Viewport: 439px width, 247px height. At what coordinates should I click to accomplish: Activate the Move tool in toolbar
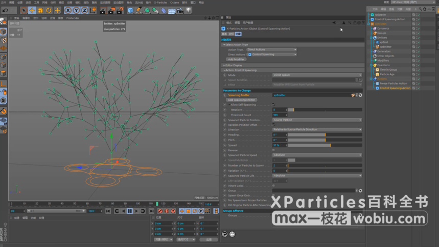coord(32,11)
